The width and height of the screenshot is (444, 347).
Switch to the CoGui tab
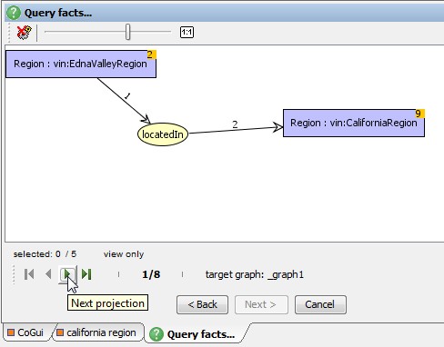[26, 332]
